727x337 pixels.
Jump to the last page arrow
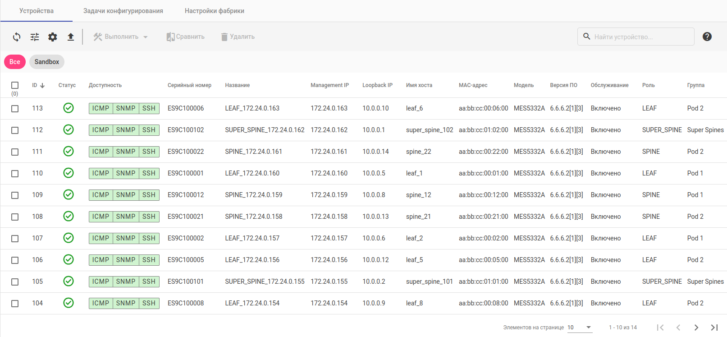click(x=714, y=328)
